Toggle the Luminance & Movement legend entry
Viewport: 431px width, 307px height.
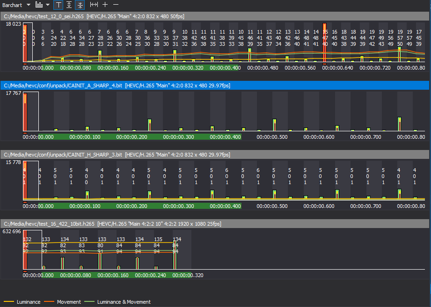pyautogui.click(x=124, y=302)
